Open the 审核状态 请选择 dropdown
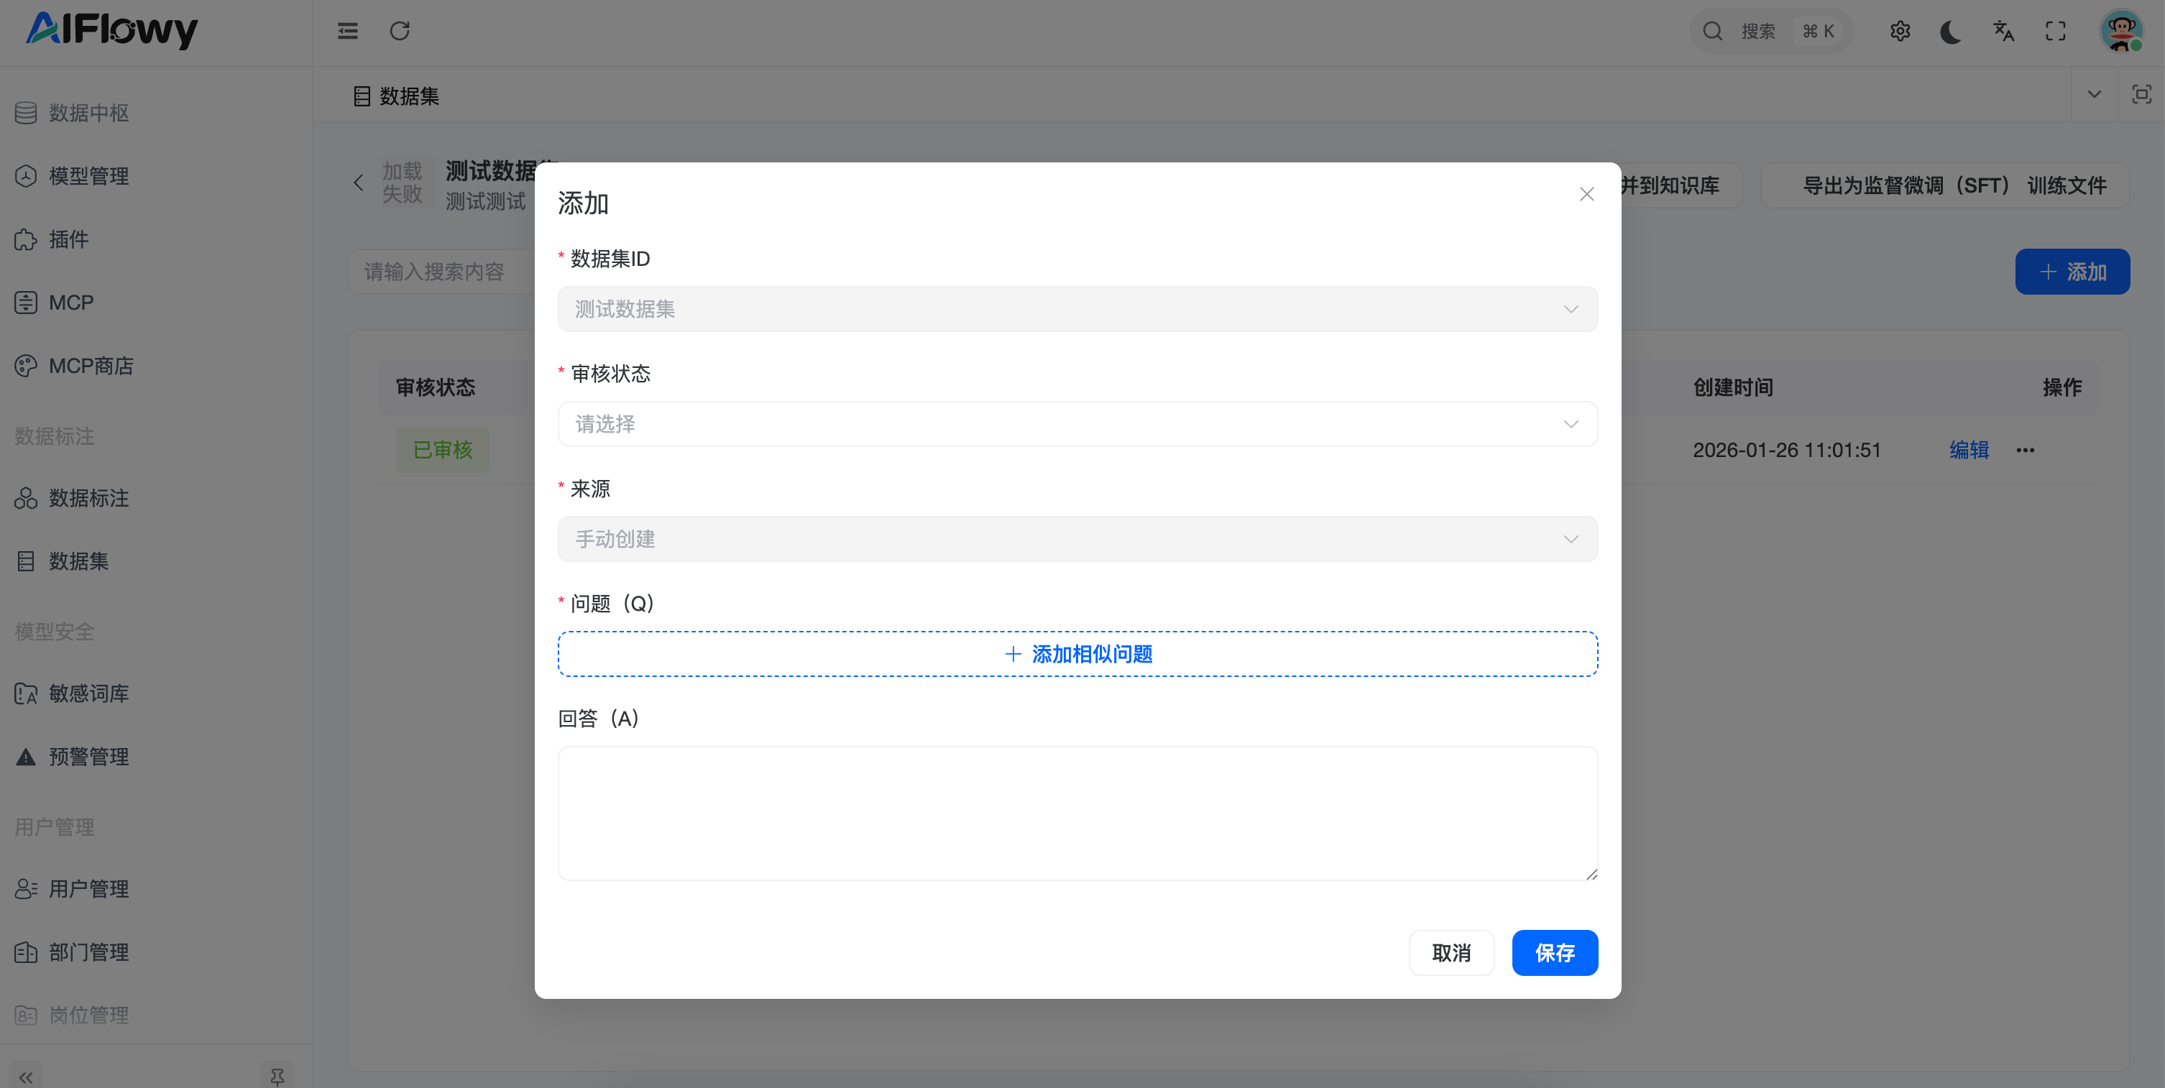 point(1077,424)
